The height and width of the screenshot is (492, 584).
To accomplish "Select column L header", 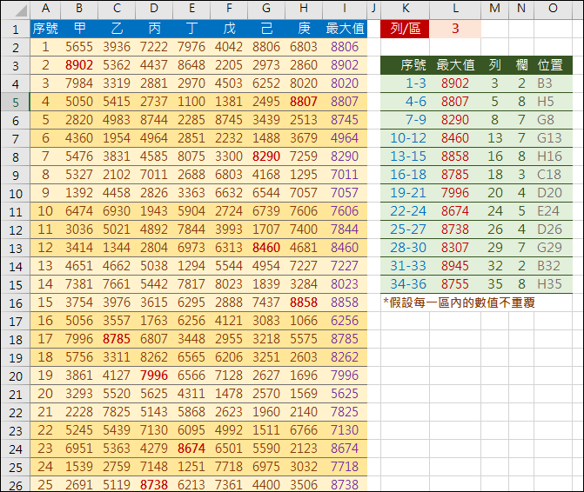I will pyautogui.click(x=455, y=9).
